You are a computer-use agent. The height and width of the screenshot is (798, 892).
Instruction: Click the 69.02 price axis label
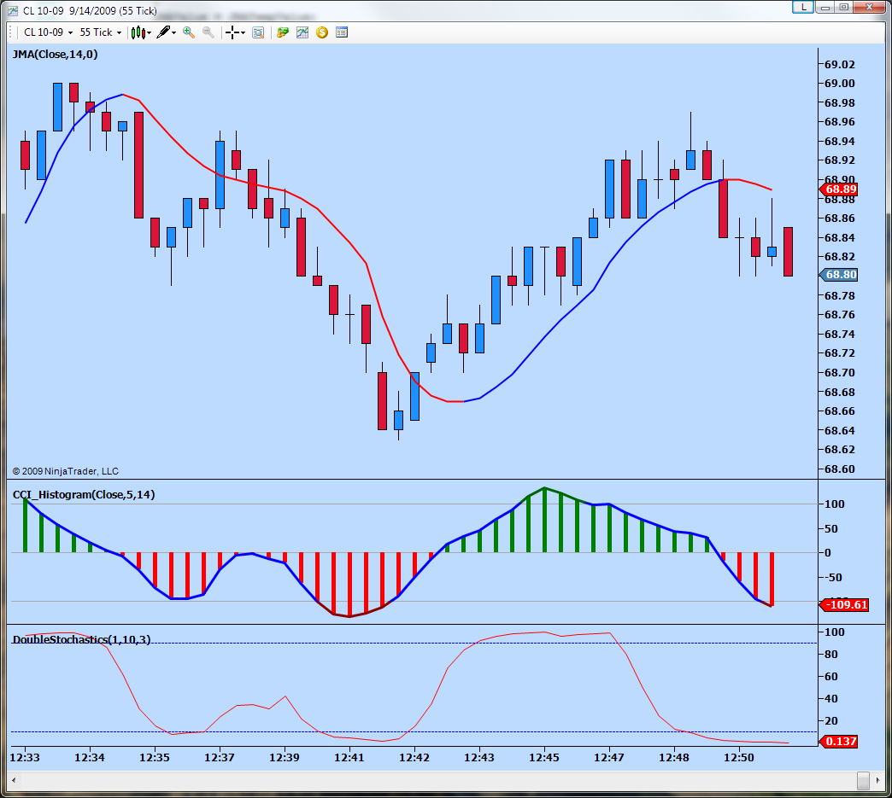coord(840,64)
